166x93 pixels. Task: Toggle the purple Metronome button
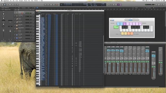coord(121,5)
